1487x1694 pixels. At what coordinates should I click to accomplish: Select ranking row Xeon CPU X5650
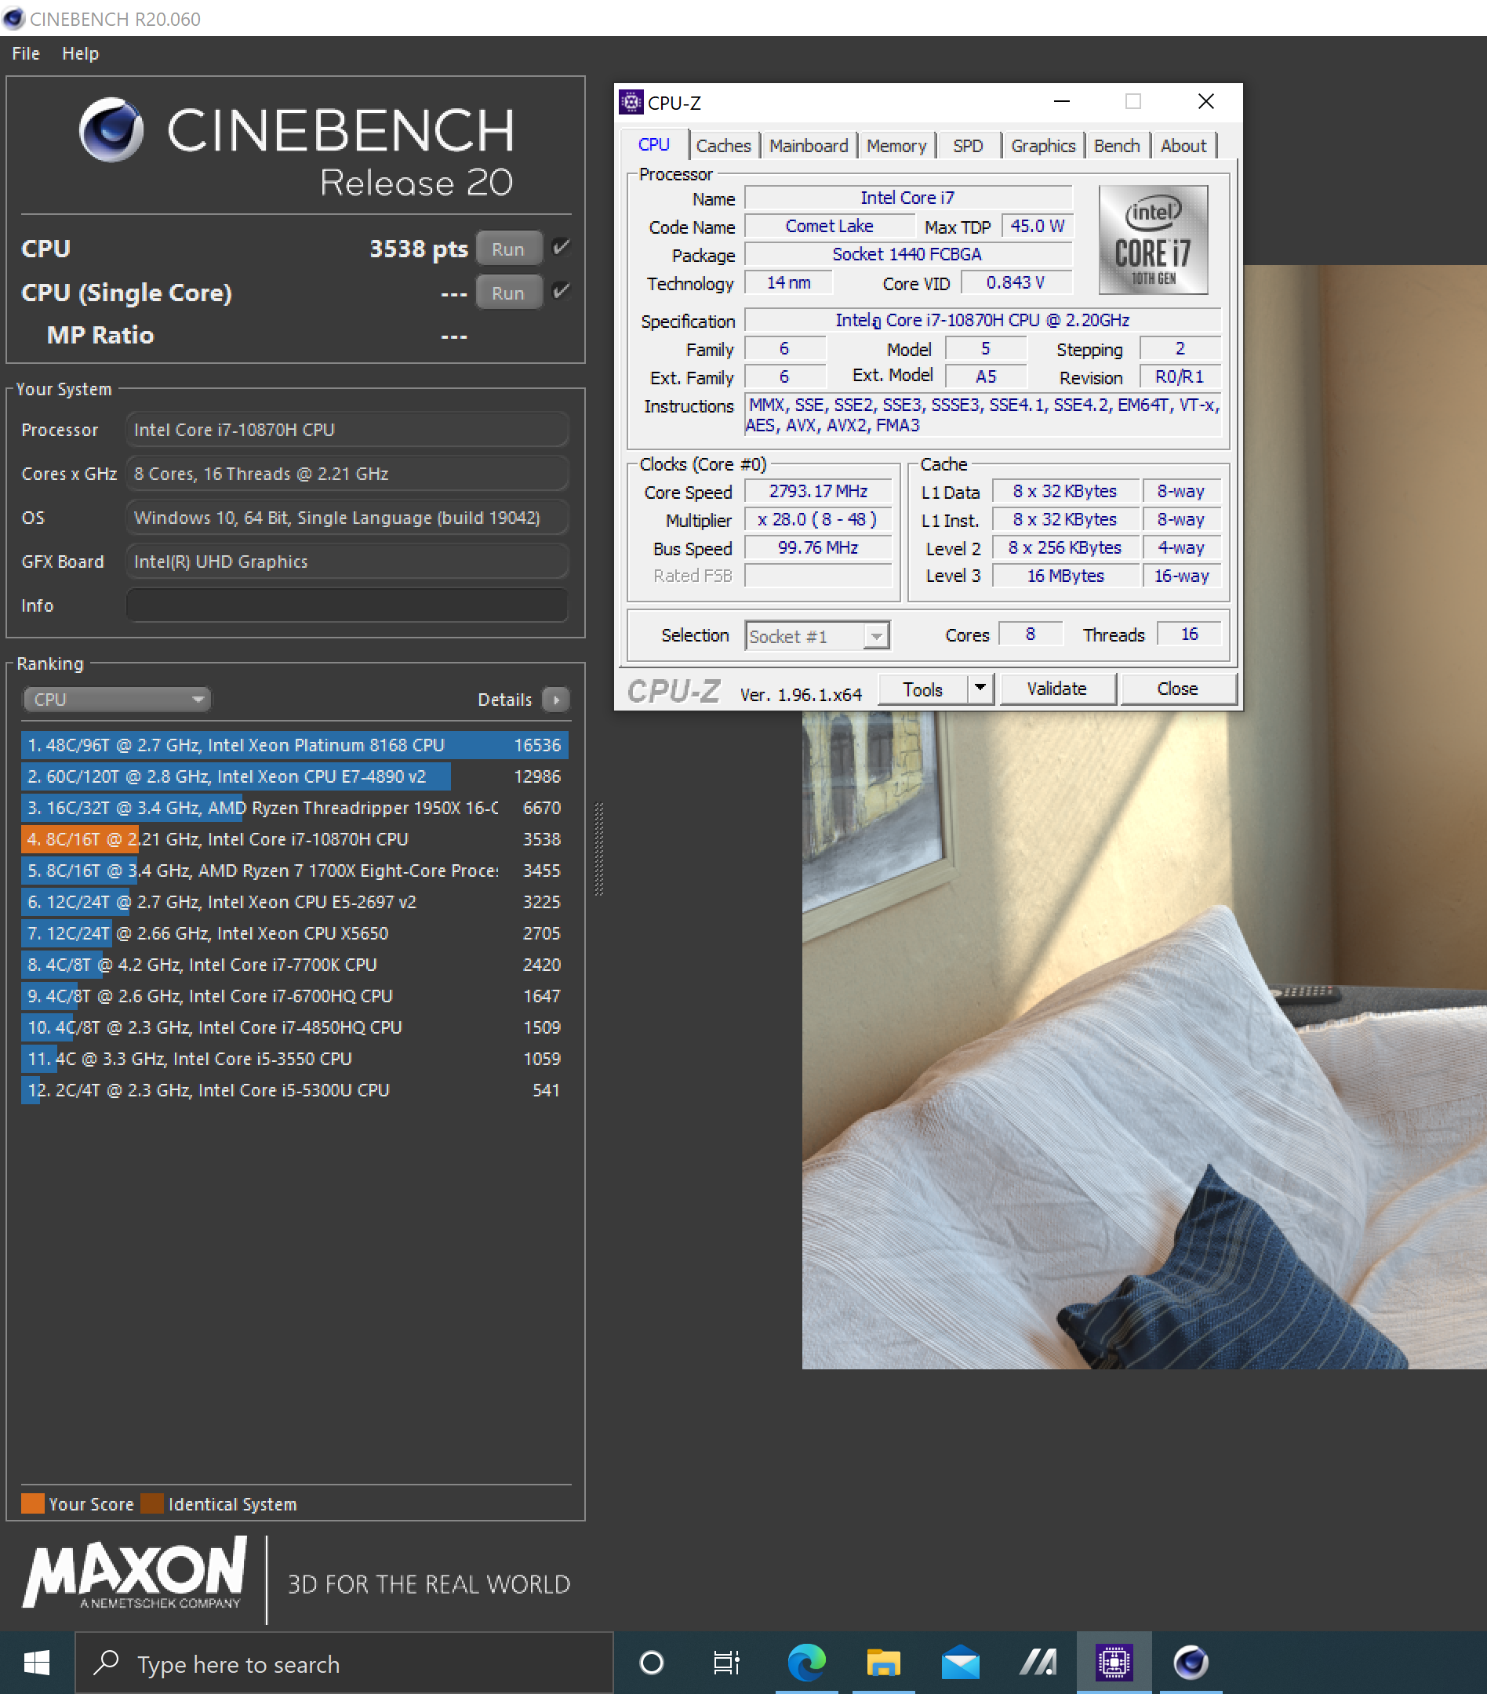tap(294, 933)
